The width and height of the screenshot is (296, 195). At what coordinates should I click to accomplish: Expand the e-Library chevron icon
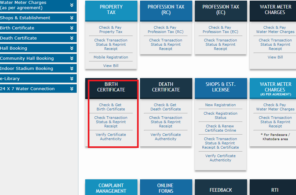pyautogui.click(x=72, y=79)
